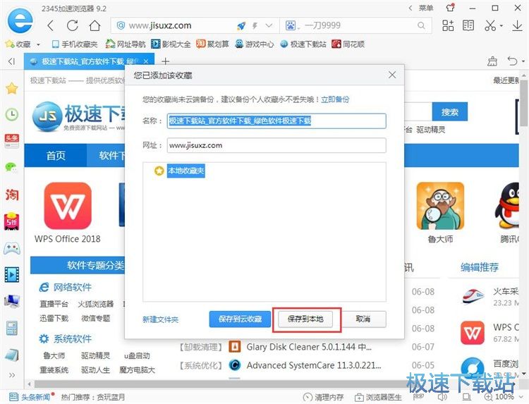Click the 立即备份 link in dialog

tap(335, 99)
